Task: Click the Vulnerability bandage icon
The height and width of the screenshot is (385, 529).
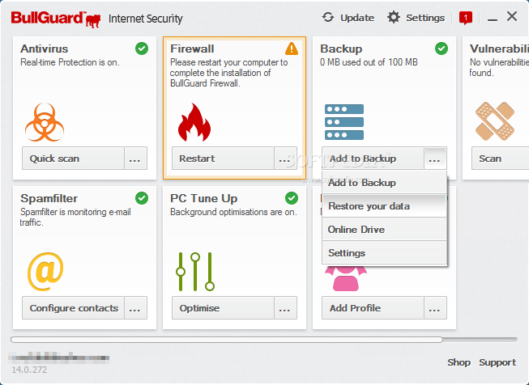Action: coord(495,121)
